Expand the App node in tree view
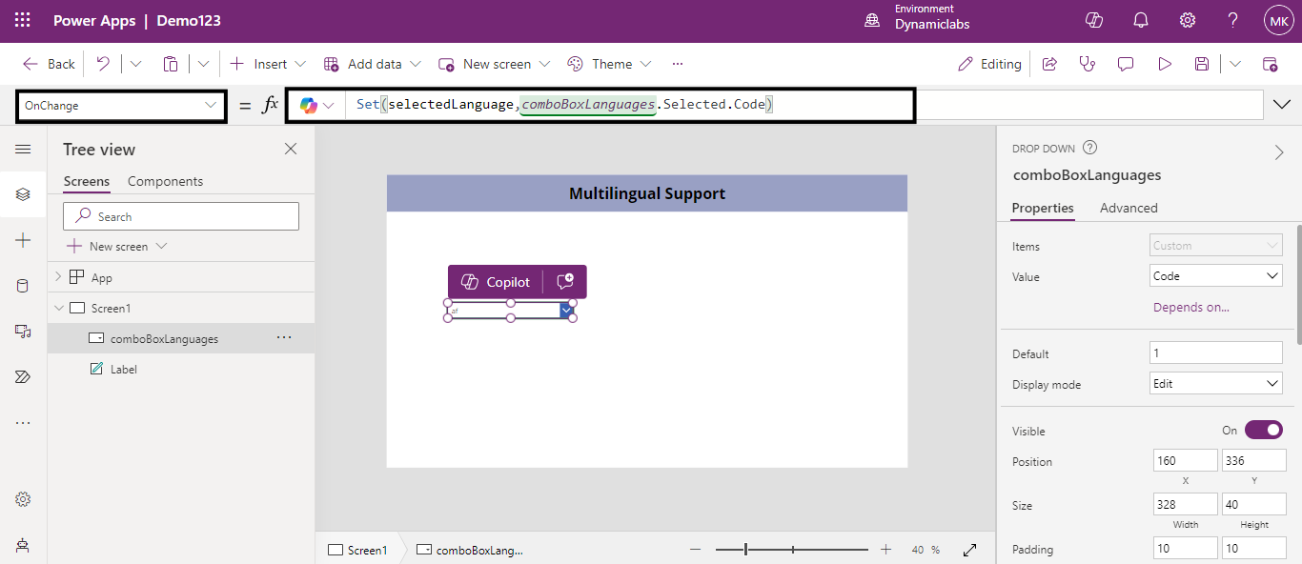 [58, 277]
